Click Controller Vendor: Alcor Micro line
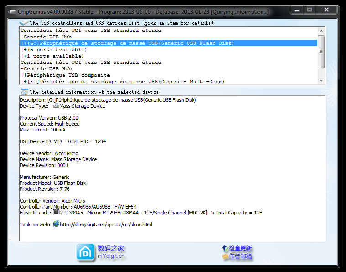The image size is (346, 272). (x=52, y=201)
